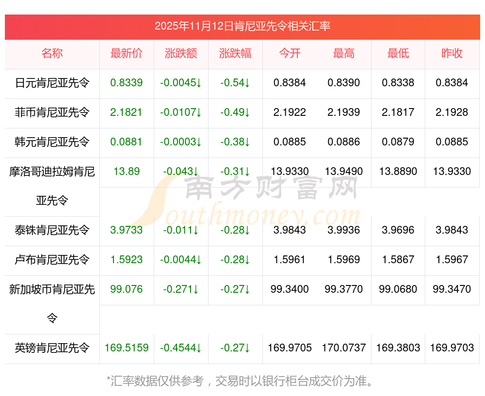485x396 pixels.
Task: Select low value 0.8338
Action: pos(398,82)
